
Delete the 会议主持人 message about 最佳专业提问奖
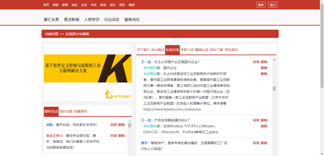tap(121, 136)
